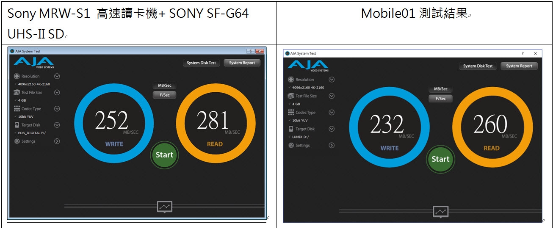Click Test File Size stack icon, right window

pyautogui.click(x=291, y=96)
